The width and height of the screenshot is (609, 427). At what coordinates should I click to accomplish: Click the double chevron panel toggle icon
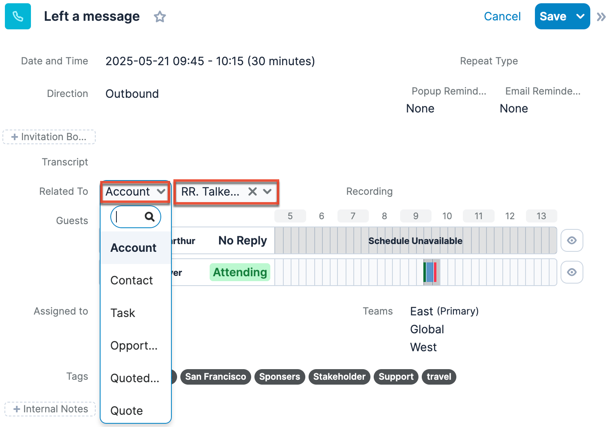click(601, 17)
